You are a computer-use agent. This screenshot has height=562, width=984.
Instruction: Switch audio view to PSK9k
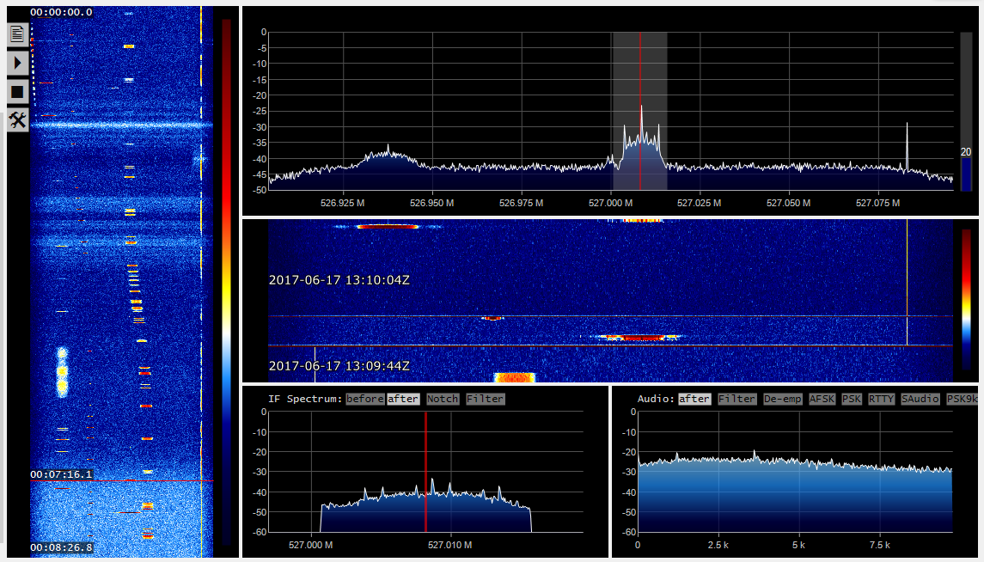(x=962, y=399)
